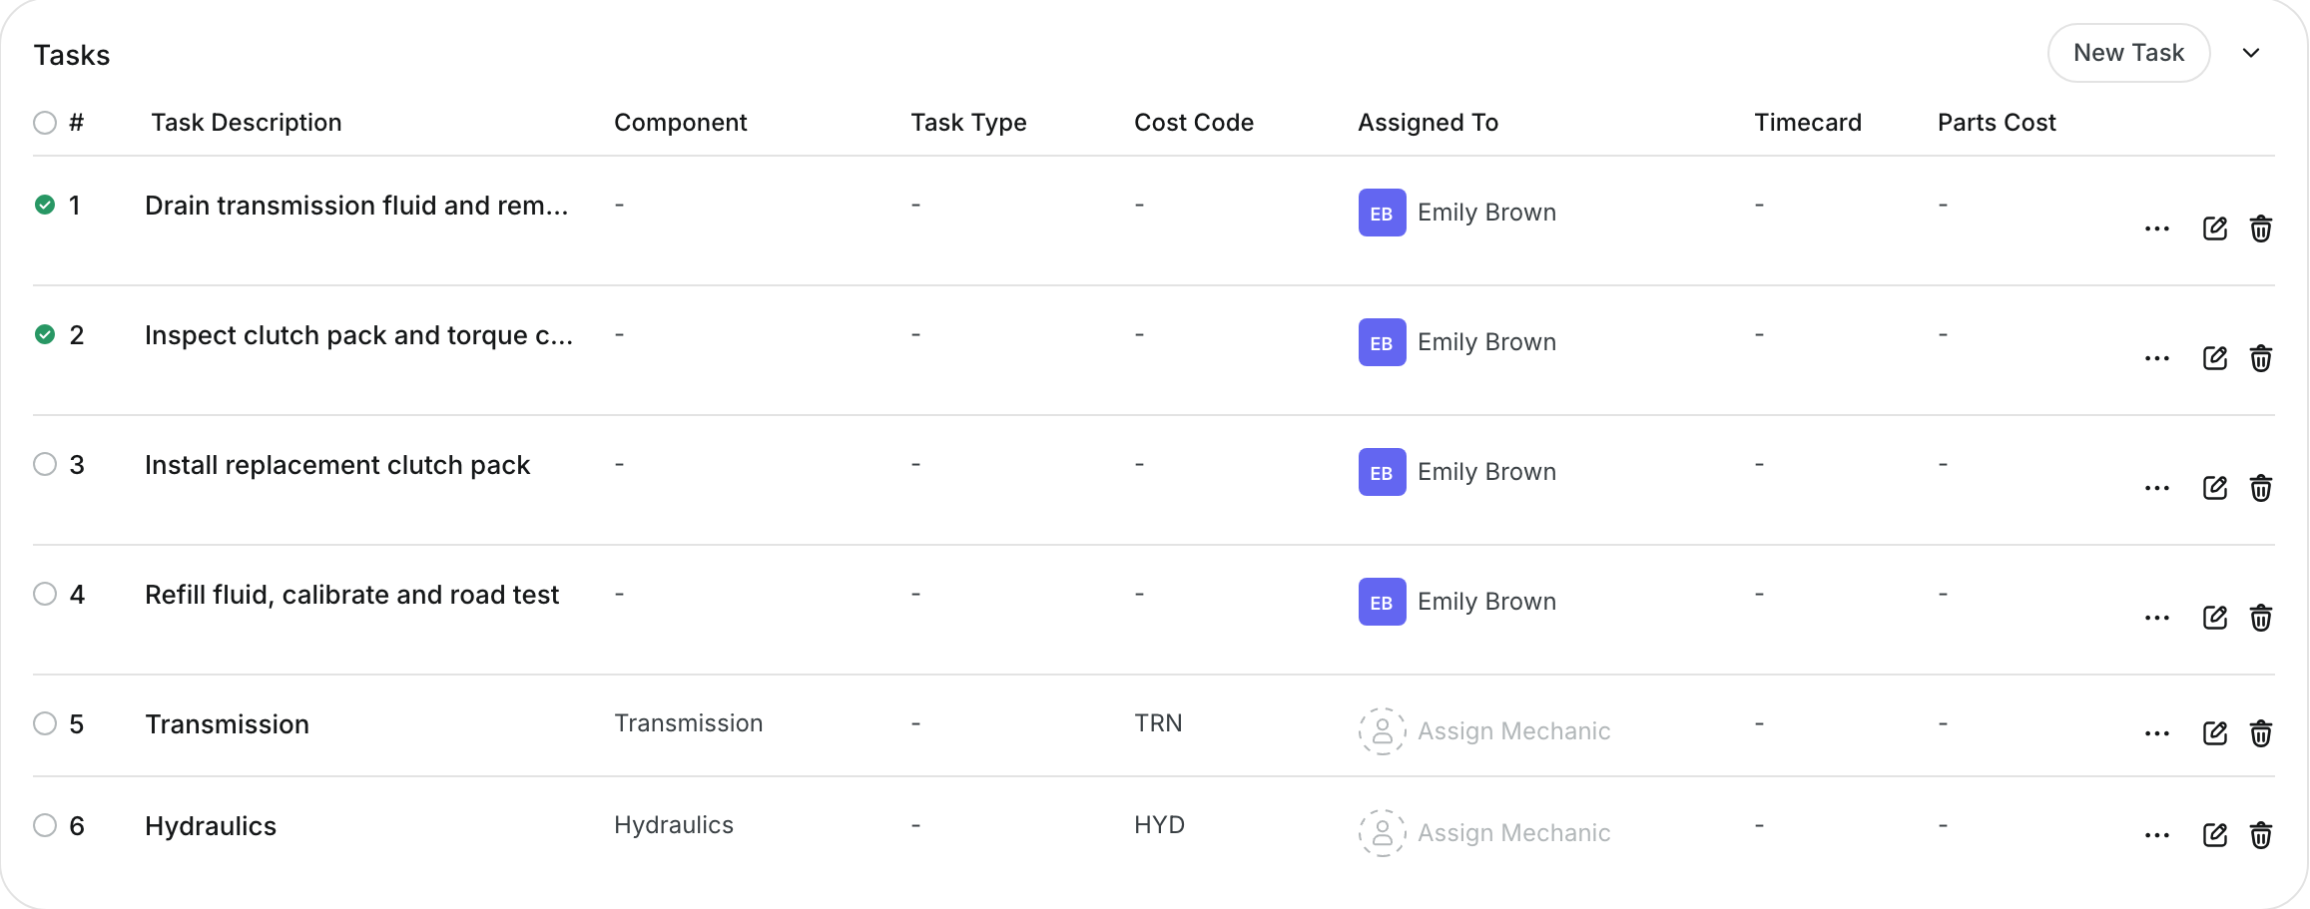Toggle the select-all tasks header checkbox
The width and height of the screenshot is (2310, 909).
(45, 123)
